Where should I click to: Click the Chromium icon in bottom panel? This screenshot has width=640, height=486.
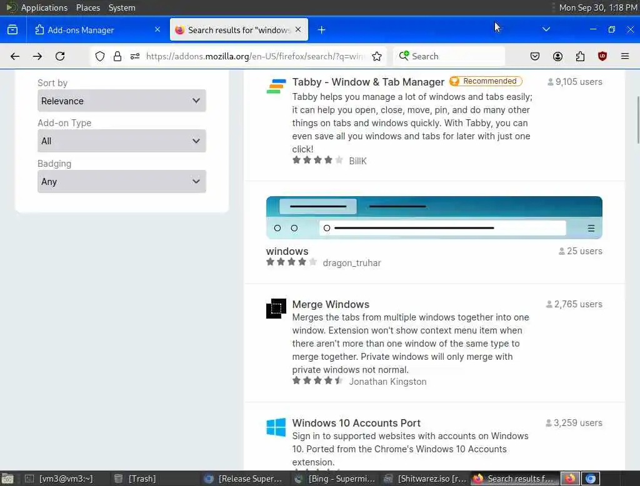pyautogui.click(x=591, y=479)
